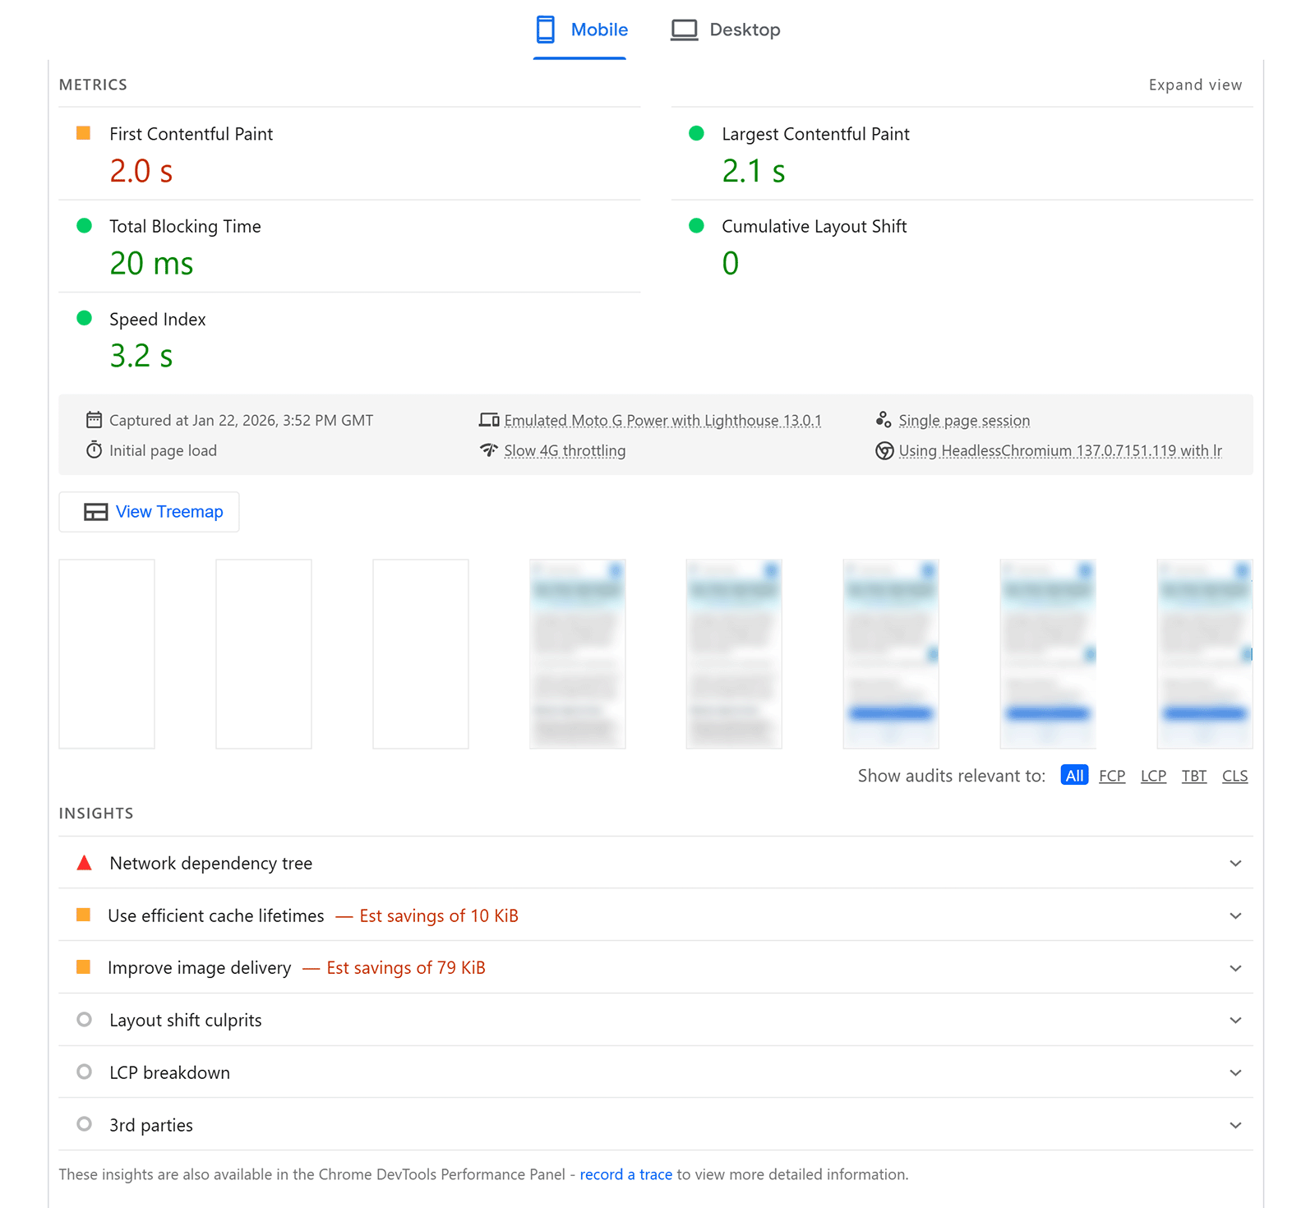Follow the record a trace link
Image resolution: width=1315 pixels, height=1208 pixels.
coord(625,1173)
